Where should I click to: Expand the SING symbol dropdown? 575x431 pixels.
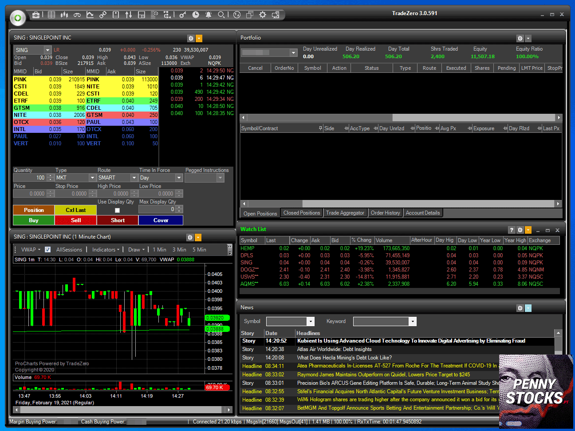(x=47, y=50)
